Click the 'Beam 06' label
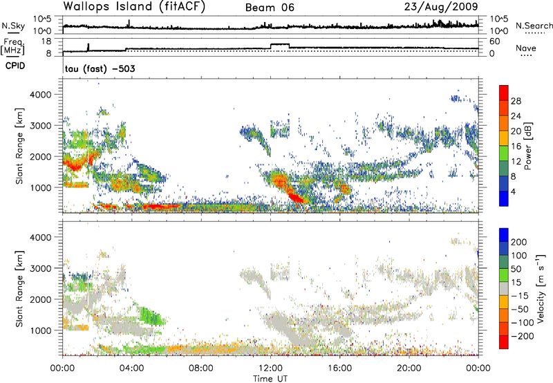Viewport: 553px width, 383px height. (x=270, y=8)
